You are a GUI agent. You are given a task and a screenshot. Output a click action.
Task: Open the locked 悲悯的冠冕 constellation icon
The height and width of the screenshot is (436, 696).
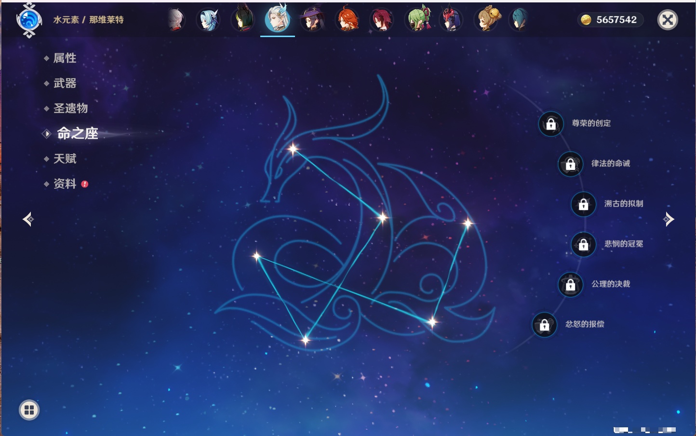(x=583, y=244)
